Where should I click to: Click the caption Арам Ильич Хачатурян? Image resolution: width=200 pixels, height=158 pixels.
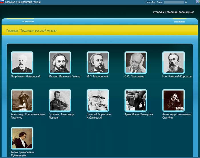(139, 114)
